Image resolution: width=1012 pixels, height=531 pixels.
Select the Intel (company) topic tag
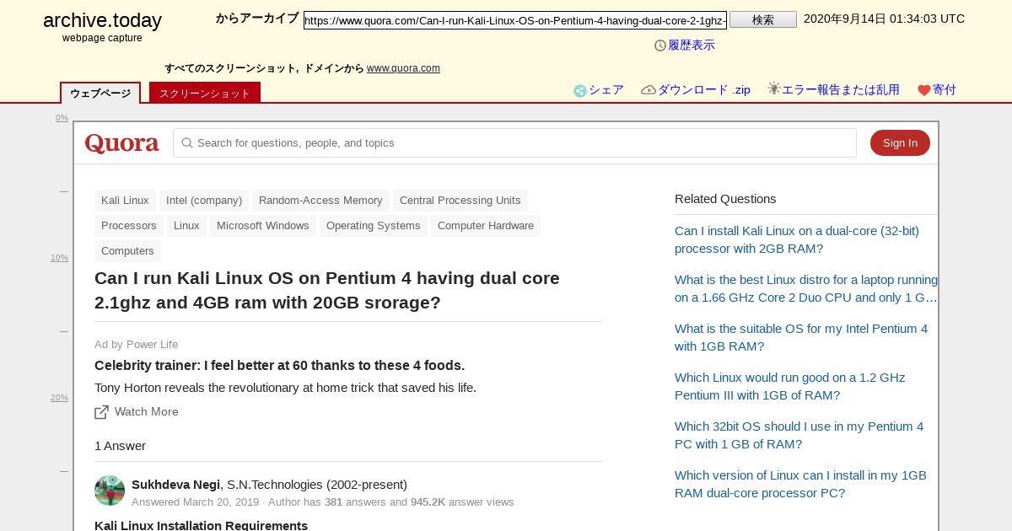204,201
